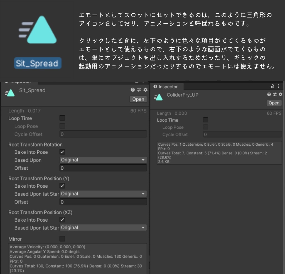Open the Based Upon dropdown for Root Transform Position (Y)
285x274 pixels.
click(x=103, y=194)
